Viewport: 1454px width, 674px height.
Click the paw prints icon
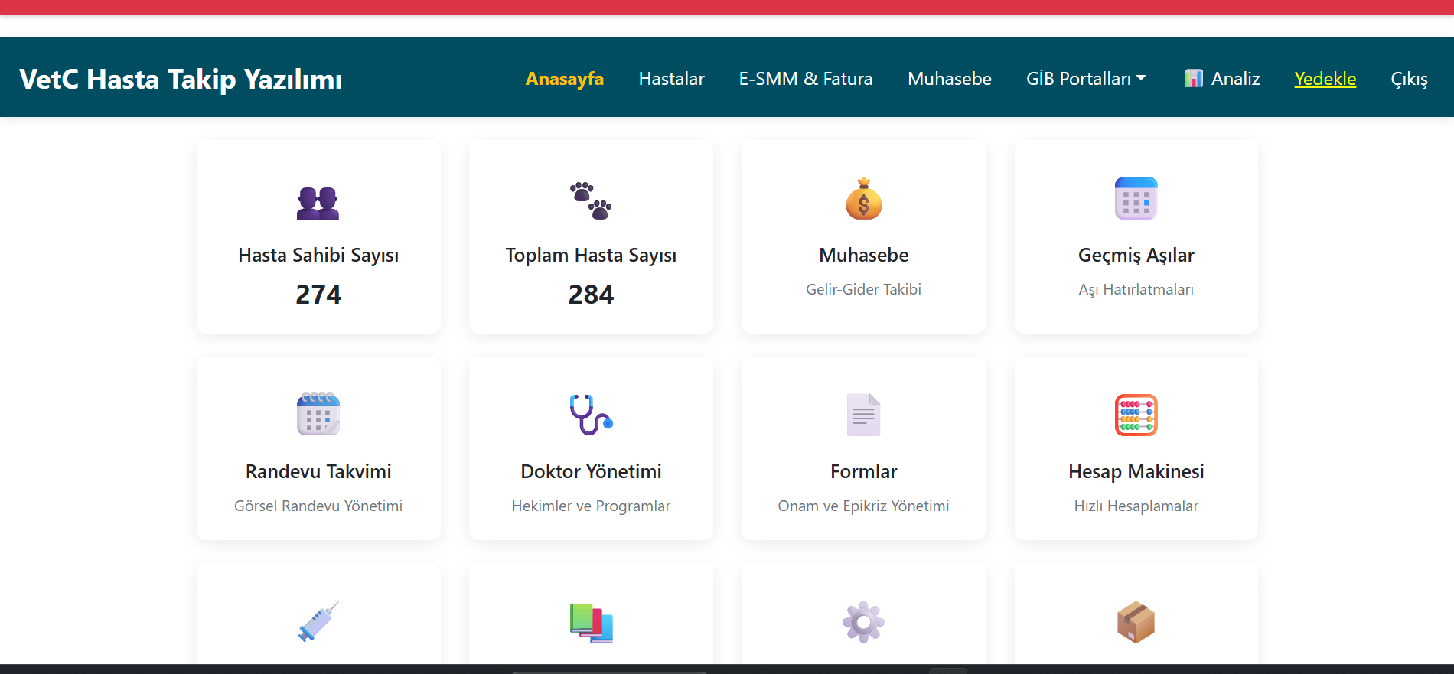pyautogui.click(x=591, y=200)
